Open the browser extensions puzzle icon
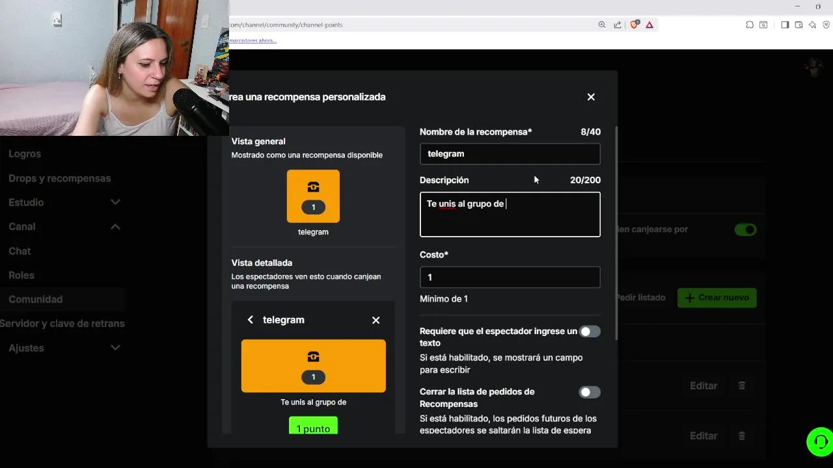Image resolution: width=833 pixels, height=468 pixels. [750, 25]
